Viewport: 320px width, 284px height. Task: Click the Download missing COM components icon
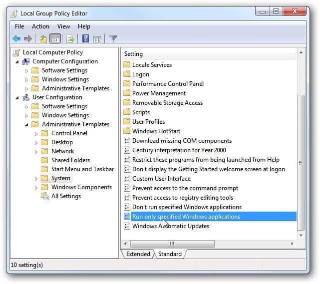pos(127,141)
